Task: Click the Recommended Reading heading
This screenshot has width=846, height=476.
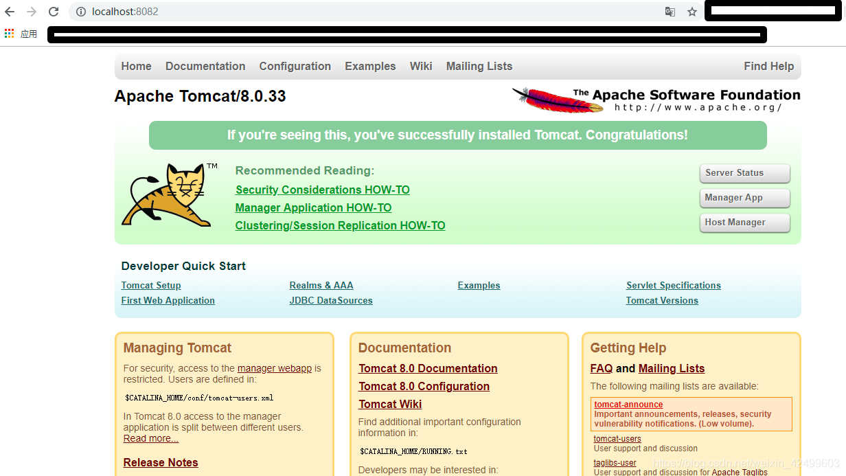Action: coord(305,170)
